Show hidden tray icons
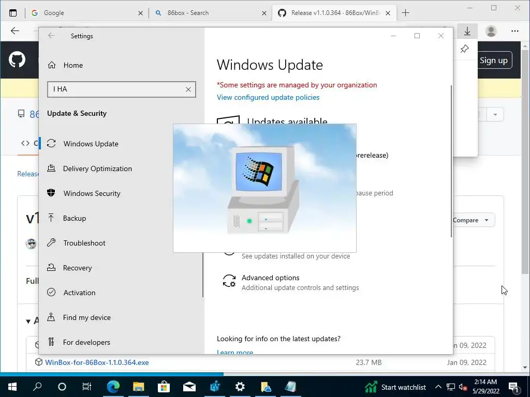Image resolution: width=530 pixels, height=397 pixels. 438,387
